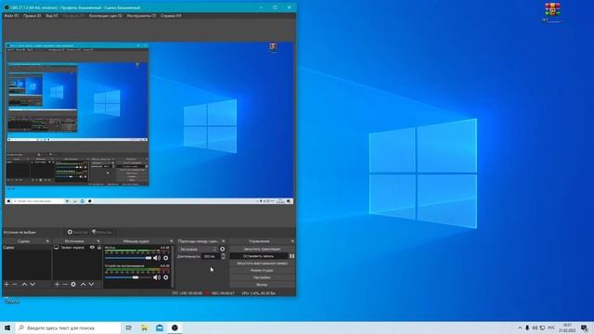Open source properties gear in Sources toolbar
The image size is (594, 334).
[73, 284]
